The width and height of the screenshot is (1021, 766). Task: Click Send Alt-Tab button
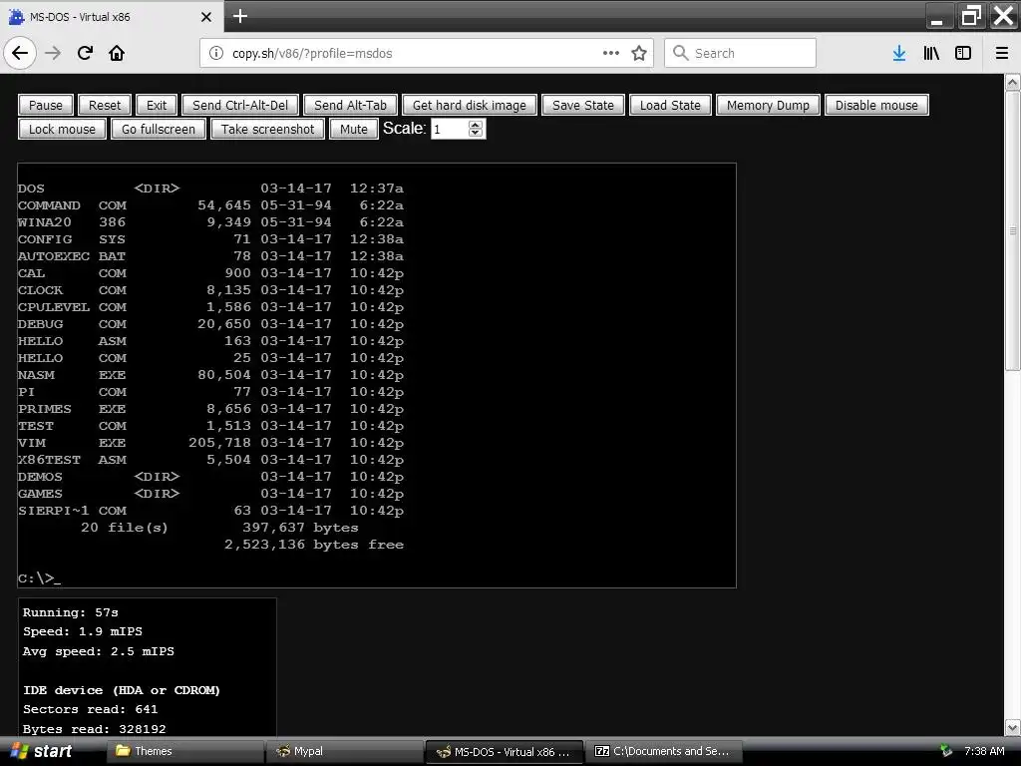350,105
